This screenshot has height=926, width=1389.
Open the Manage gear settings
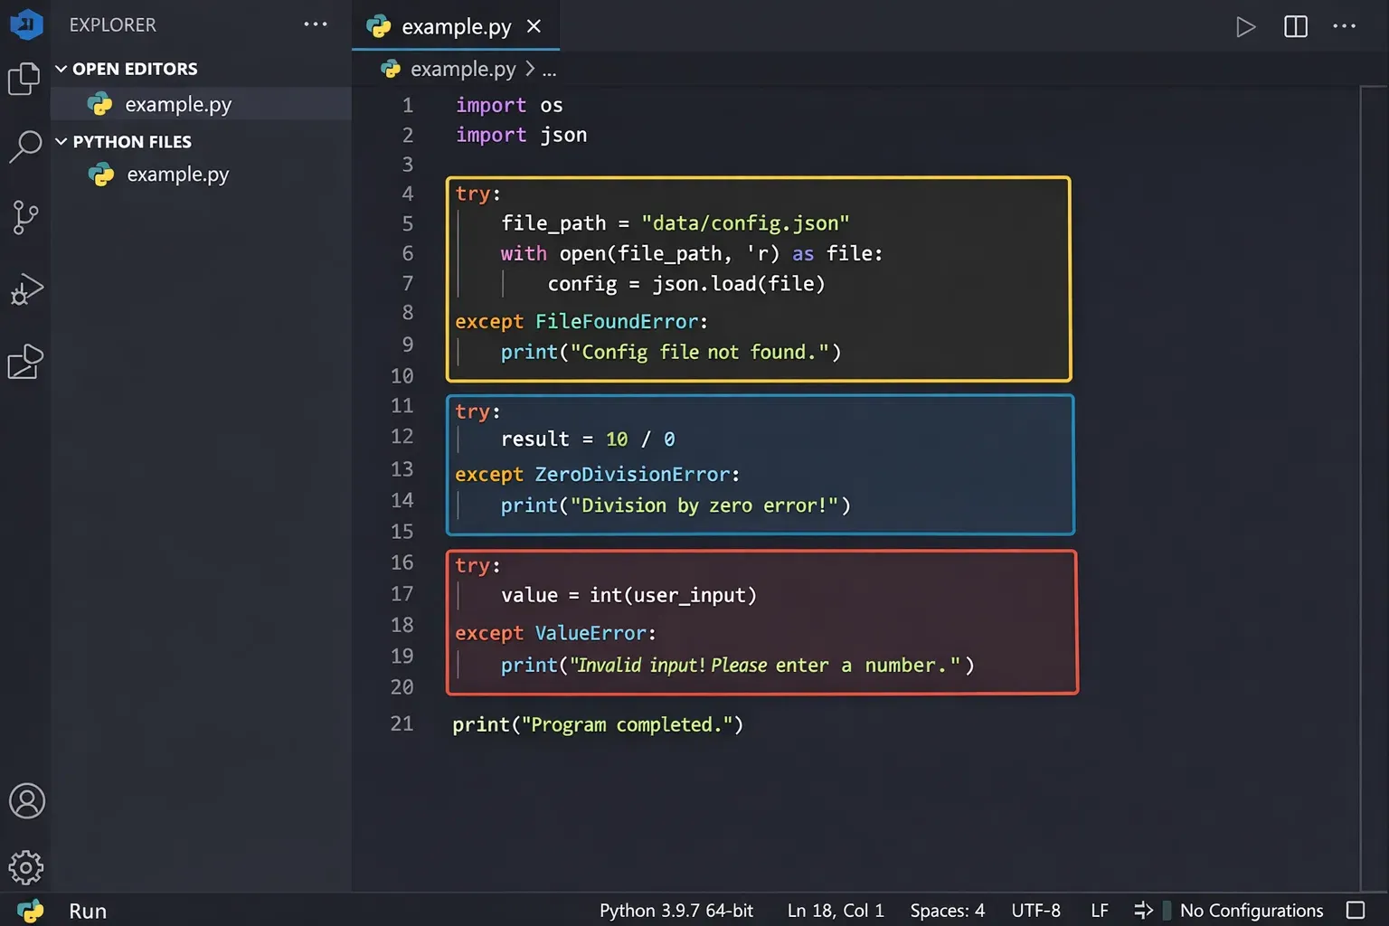(x=26, y=867)
